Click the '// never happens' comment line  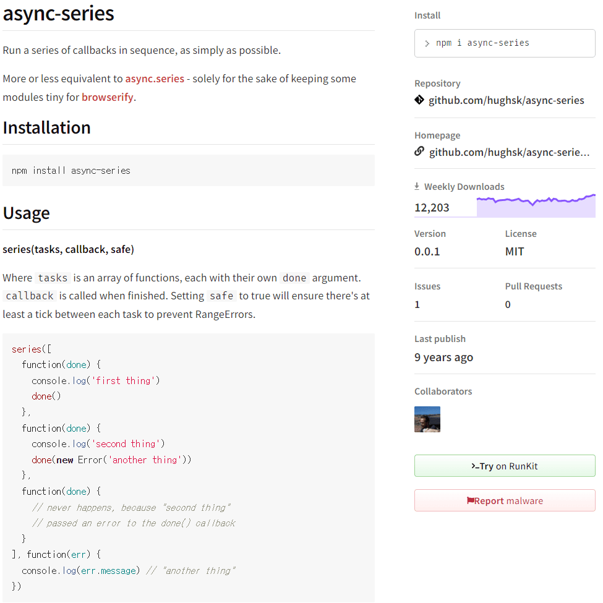click(130, 508)
